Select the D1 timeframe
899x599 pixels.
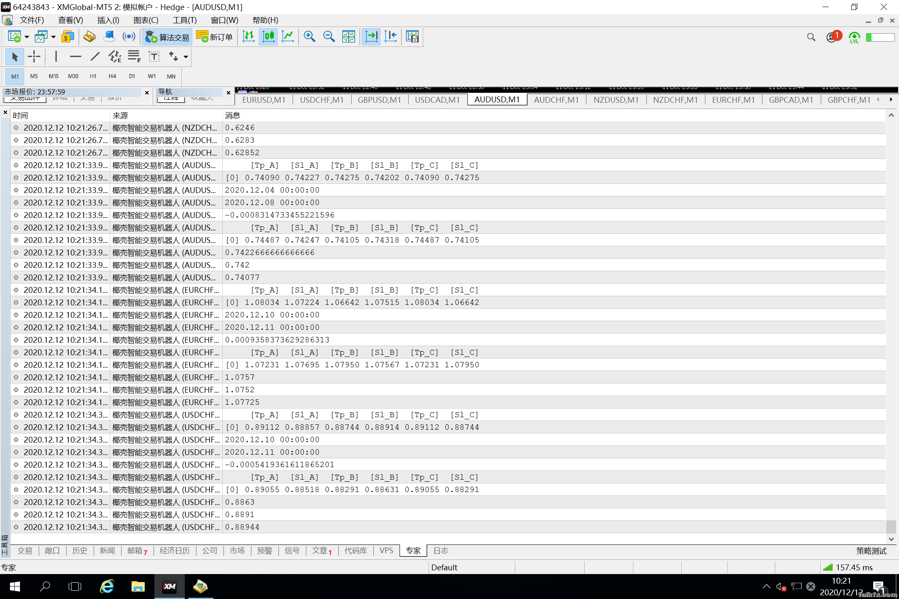[x=132, y=76]
